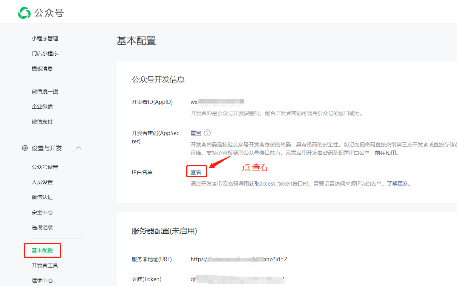Click the AppID description 开发者ID是公众号开发识别码

[276, 113]
